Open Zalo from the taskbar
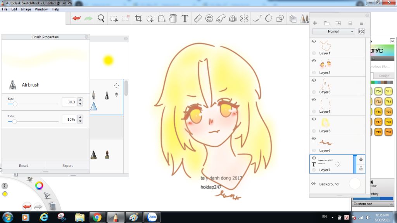 pyautogui.click(x=152, y=217)
